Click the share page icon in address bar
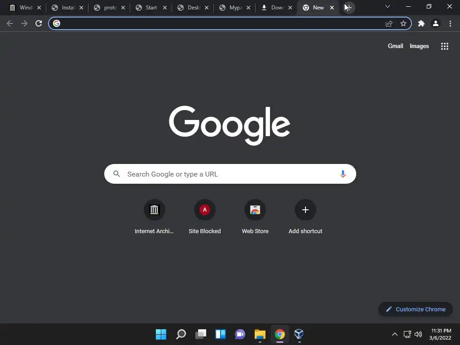Image resolution: width=460 pixels, height=345 pixels. click(x=389, y=23)
